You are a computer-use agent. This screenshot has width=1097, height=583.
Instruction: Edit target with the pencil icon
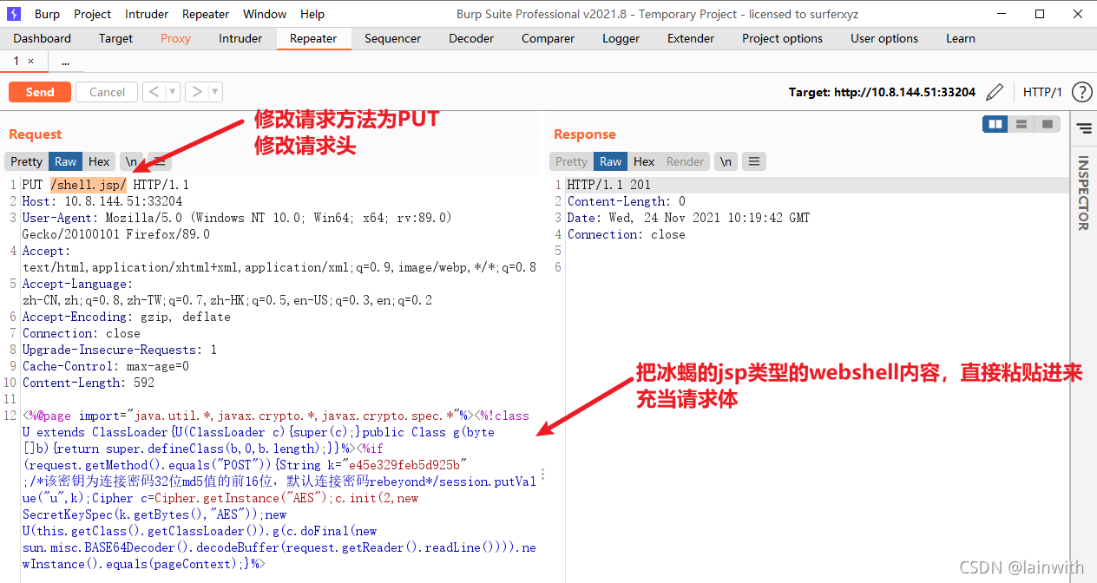click(995, 92)
